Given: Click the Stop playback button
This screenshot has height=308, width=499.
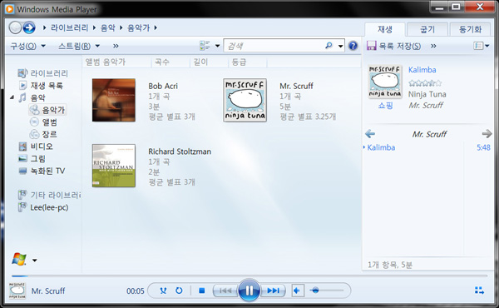Looking at the screenshot, I should tap(202, 291).
